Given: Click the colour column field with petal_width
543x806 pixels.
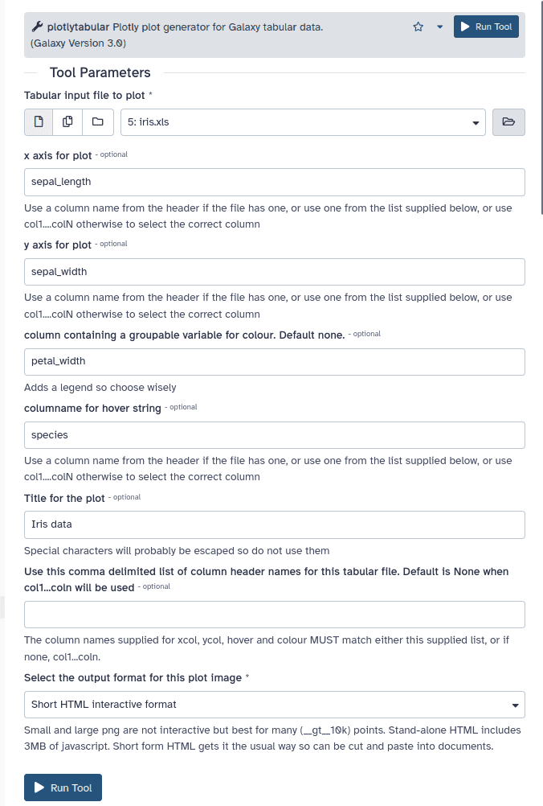Looking at the screenshot, I should pos(275,361).
